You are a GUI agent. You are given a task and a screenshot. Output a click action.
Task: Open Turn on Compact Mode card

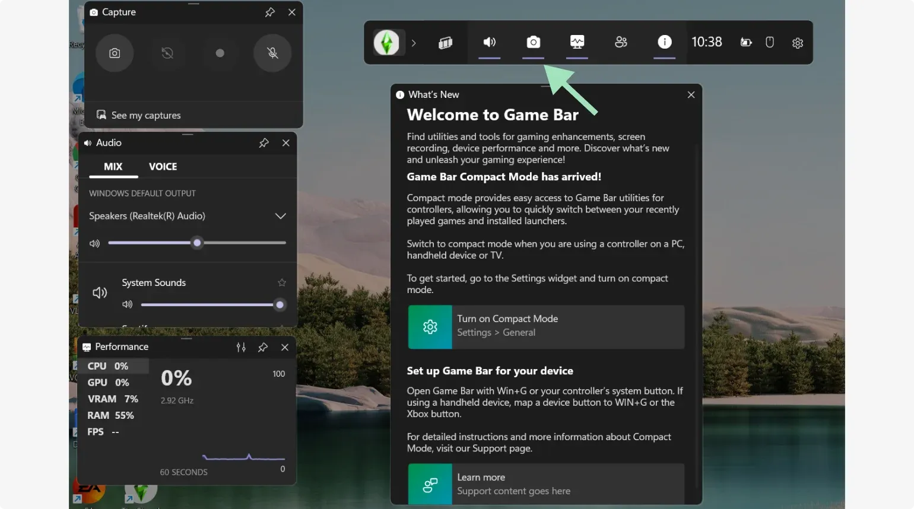pyautogui.click(x=546, y=327)
